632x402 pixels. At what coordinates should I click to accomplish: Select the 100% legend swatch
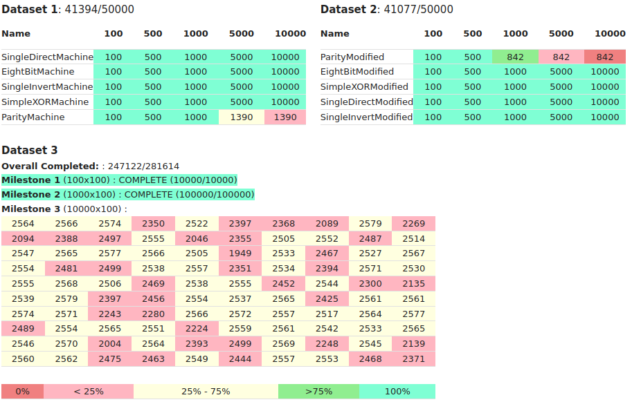[397, 391]
